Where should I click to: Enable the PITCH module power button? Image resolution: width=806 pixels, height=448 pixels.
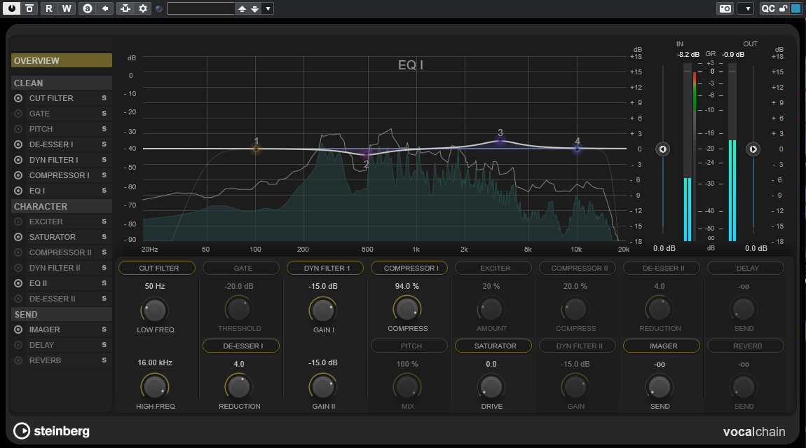pos(18,129)
